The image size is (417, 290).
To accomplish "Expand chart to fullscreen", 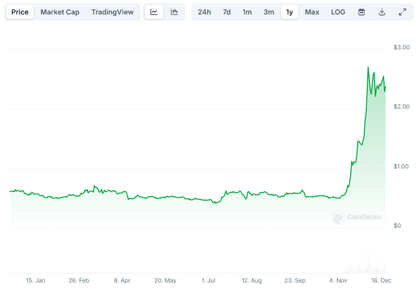I will pos(403,12).
